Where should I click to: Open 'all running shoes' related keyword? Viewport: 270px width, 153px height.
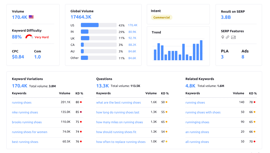[x=197, y=142]
